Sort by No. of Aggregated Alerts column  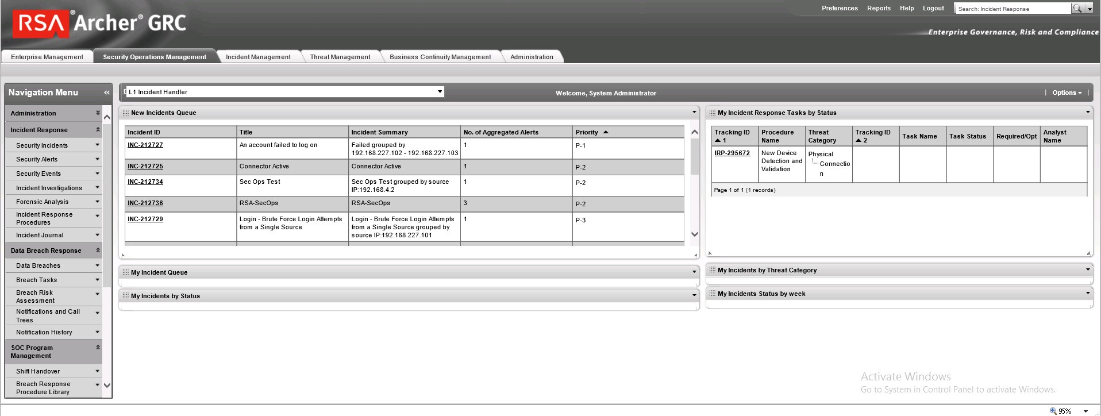click(501, 132)
